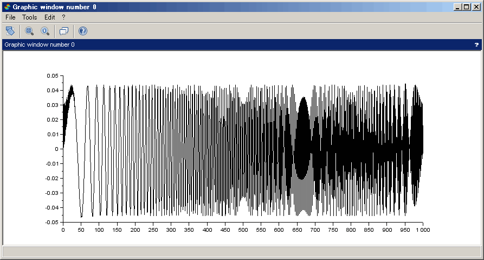This screenshot has width=484, height=260.
Task: Minimize the graphic window
Action: pyautogui.click(x=458, y=7)
